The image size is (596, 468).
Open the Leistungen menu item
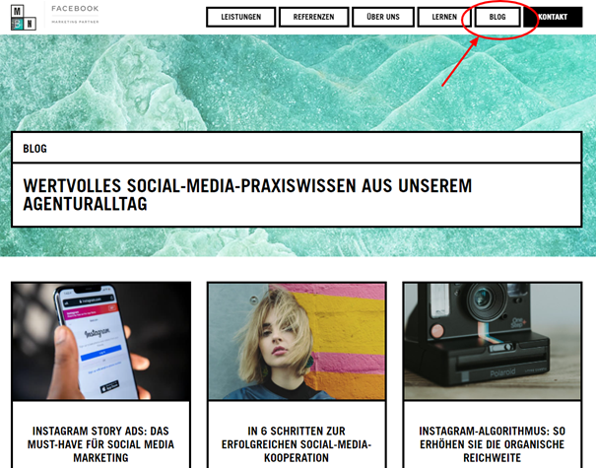(x=241, y=17)
